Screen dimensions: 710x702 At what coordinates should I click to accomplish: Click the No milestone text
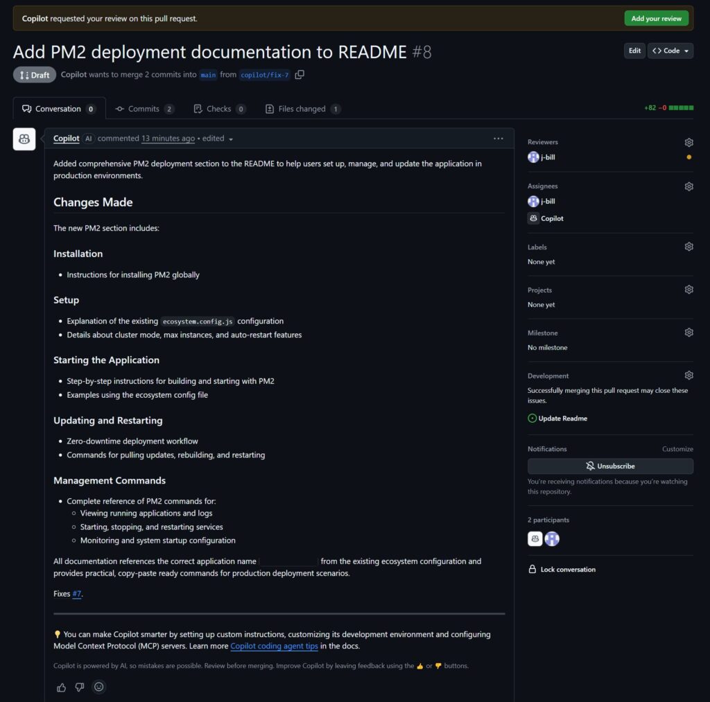[548, 348]
